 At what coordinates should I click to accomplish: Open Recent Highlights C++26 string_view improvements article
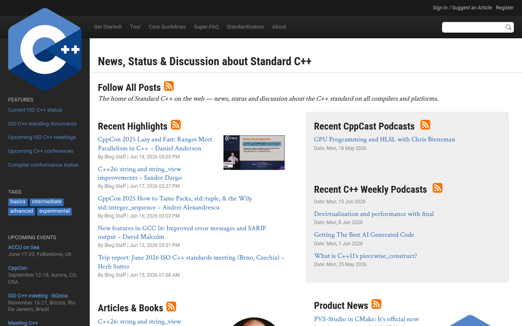[140, 173]
